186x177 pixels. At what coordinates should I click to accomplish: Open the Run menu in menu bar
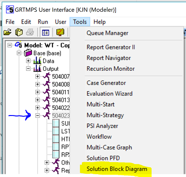[43, 22]
